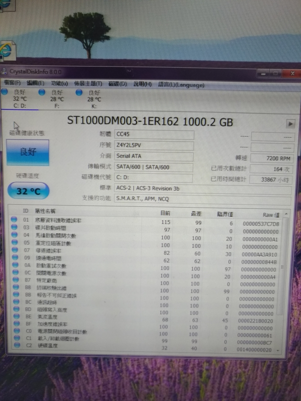
Task: Click the blue health indicator for C: D:
Action: (5, 91)
